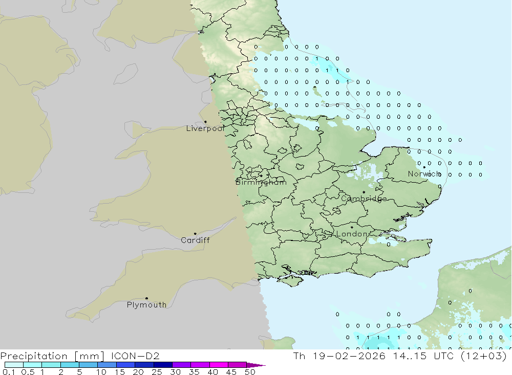Click legend swatch between 35 and 40
The image size is (512, 375).
(x=200, y=365)
